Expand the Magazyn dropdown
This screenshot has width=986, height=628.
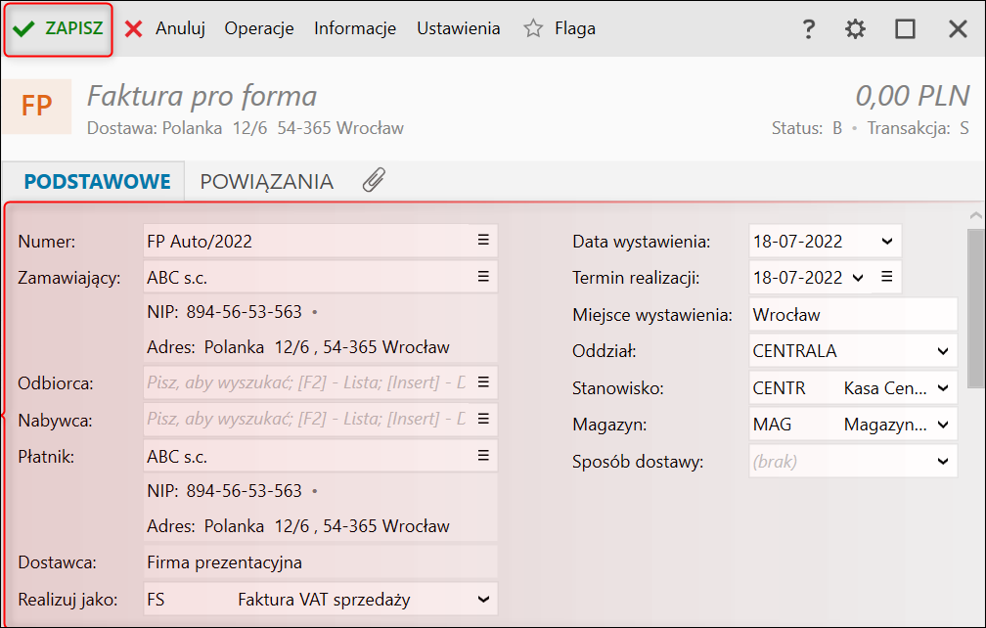pyautogui.click(x=943, y=426)
